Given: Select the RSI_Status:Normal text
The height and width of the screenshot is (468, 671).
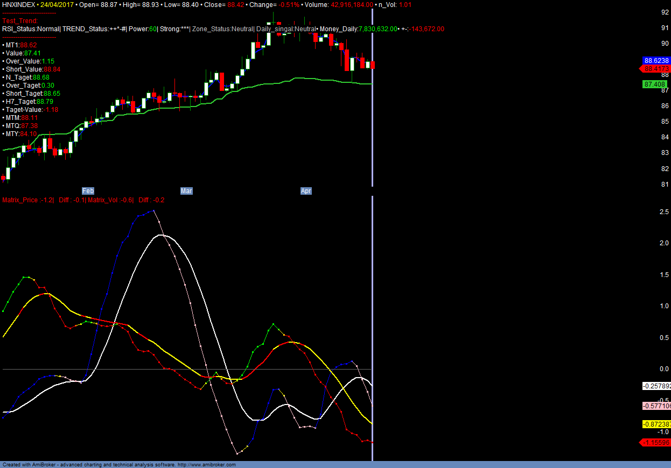Looking at the screenshot, I should pyautogui.click(x=30, y=29).
